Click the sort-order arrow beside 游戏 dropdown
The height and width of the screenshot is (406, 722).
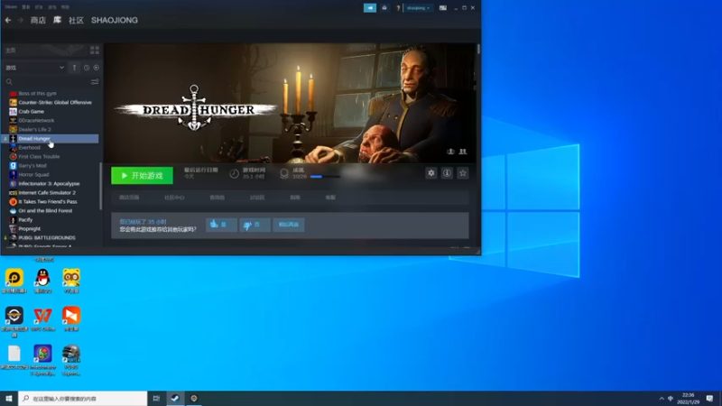pos(74,68)
